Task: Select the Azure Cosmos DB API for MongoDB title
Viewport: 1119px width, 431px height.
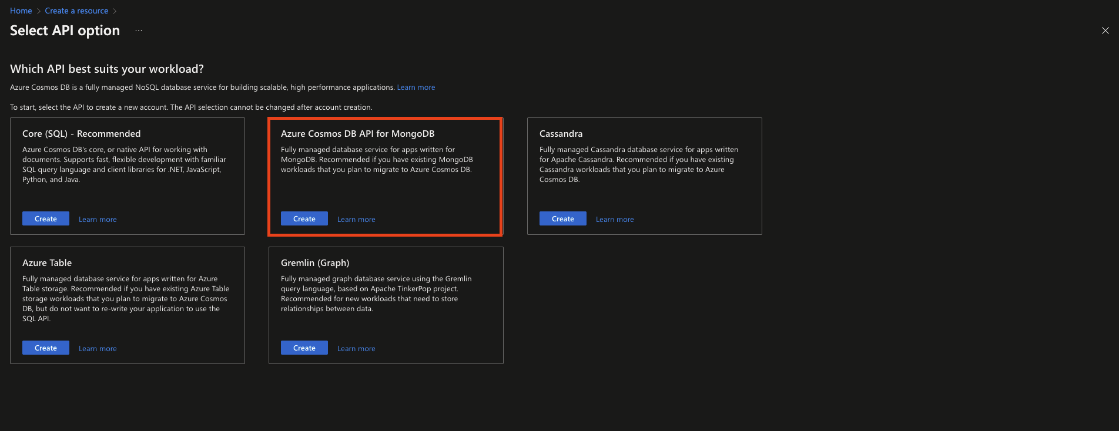Action: pos(358,134)
